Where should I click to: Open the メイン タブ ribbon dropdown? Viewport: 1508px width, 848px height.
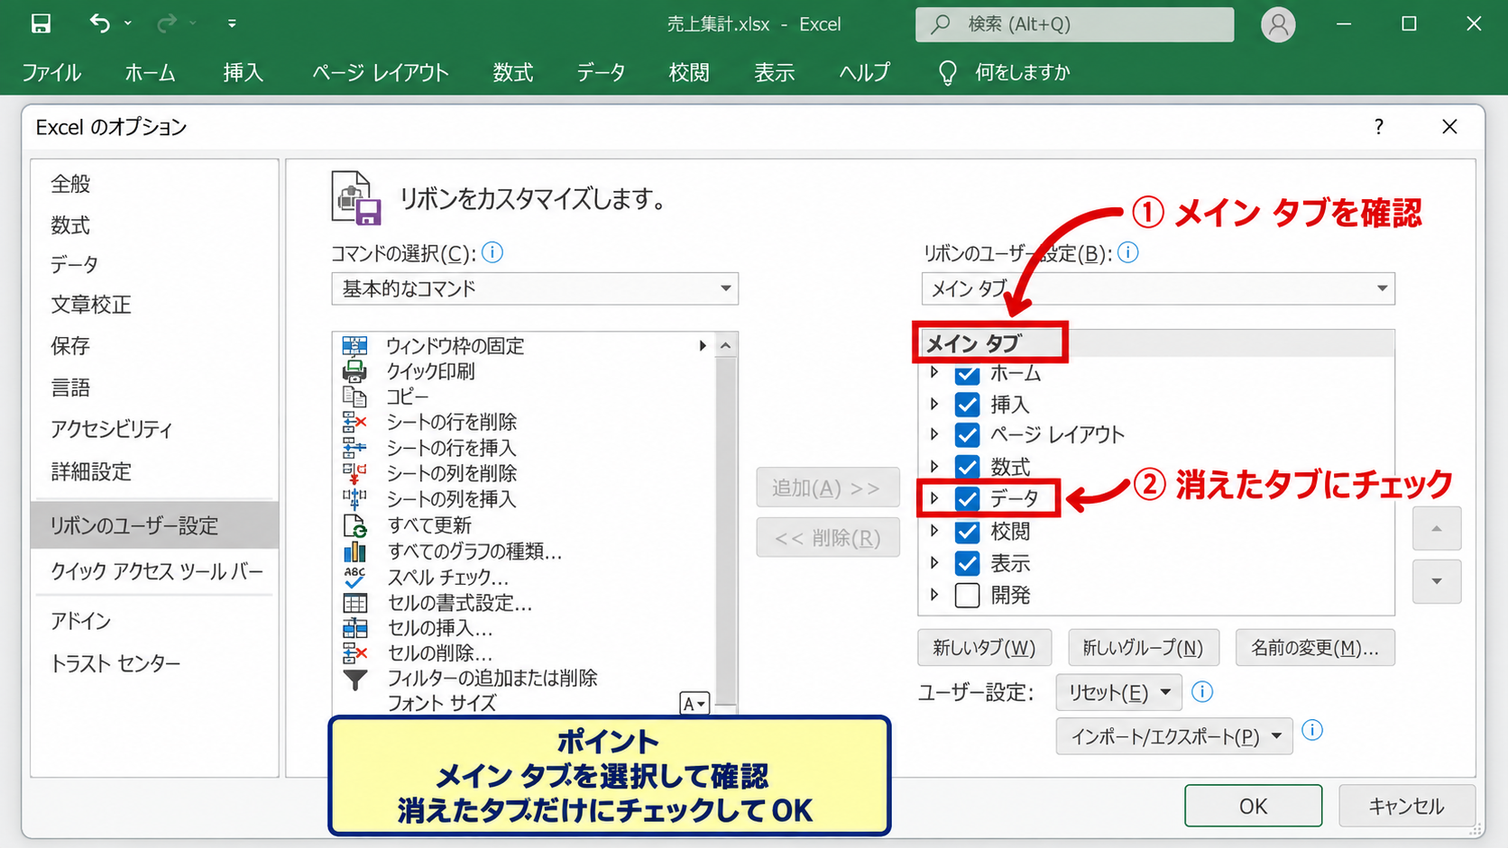click(1158, 288)
